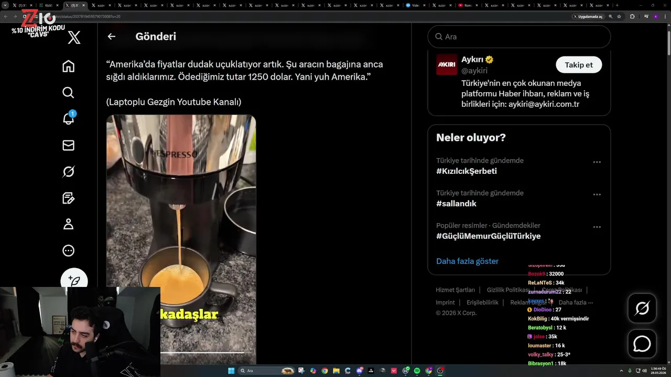Open the taskbar volume icon
Image resolution: width=671 pixels, height=377 pixels.
pos(645,371)
